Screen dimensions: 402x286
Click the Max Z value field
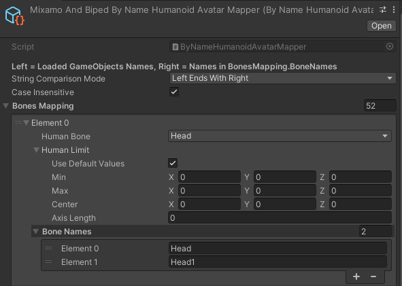point(361,190)
